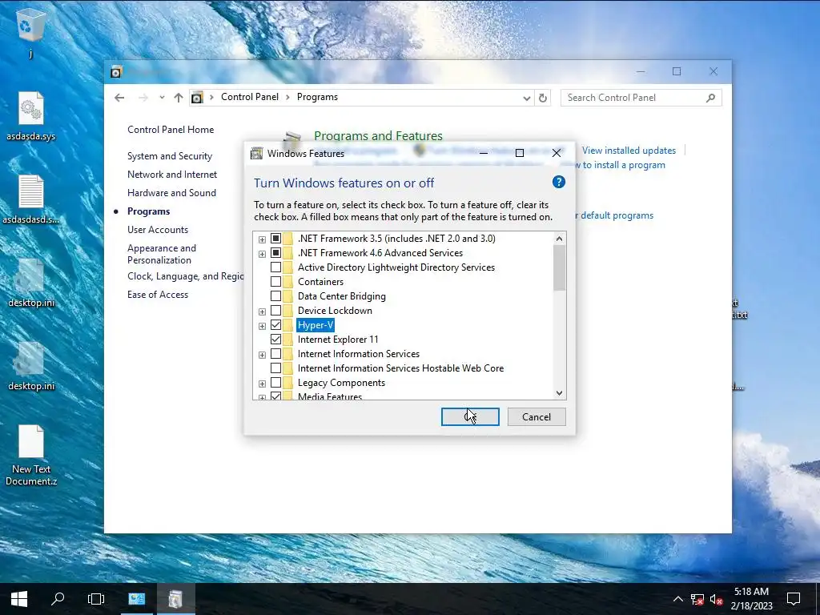Open Task View on taskbar
Image resolution: width=820 pixels, height=615 pixels.
click(x=96, y=599)
